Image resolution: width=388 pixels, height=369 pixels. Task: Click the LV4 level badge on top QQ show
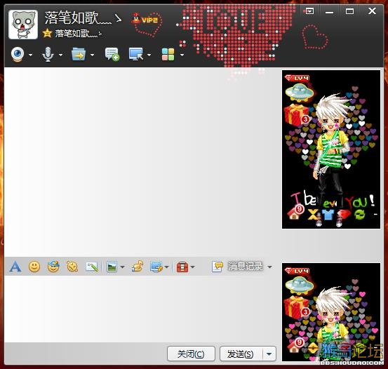point(297,78)
